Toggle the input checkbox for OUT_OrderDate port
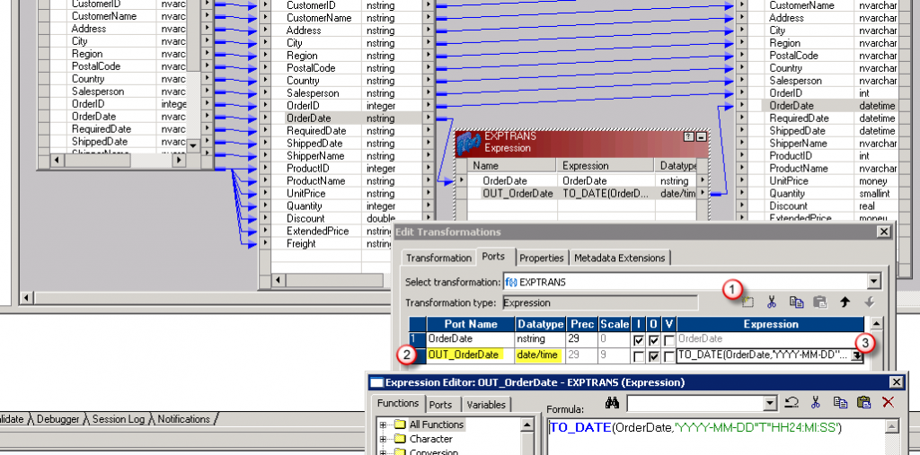 [x=639, y=356]
